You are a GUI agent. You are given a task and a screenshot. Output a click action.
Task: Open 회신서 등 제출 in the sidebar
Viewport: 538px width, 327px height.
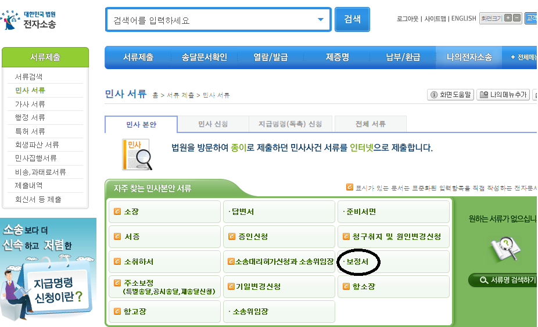pos(38,199)
